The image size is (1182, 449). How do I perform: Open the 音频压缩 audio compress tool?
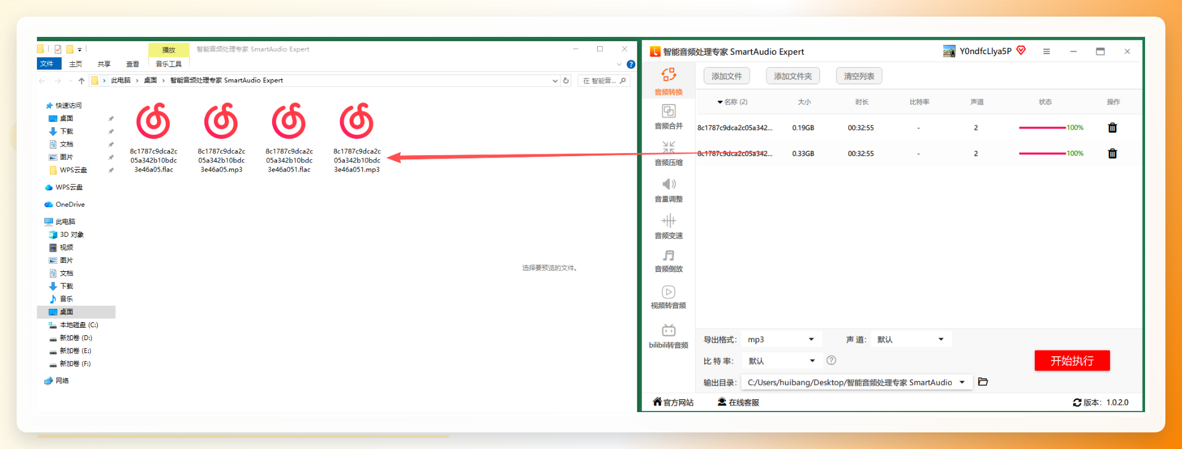click(x=669, y=154)
